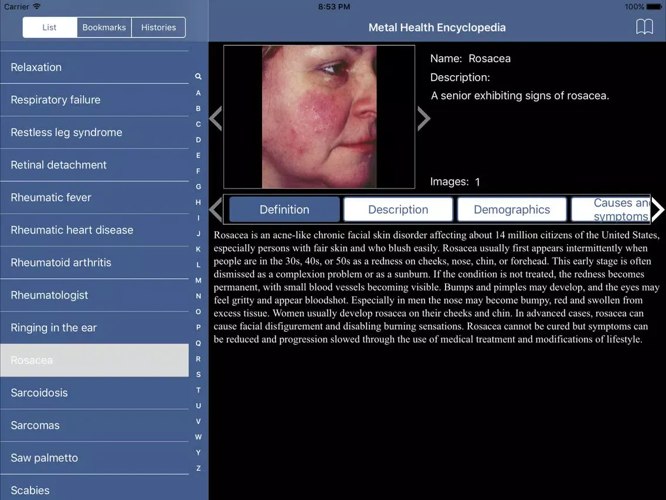Screen dimensions: 666x500
Task: Jump to index letter I
Action: [198, 218]
